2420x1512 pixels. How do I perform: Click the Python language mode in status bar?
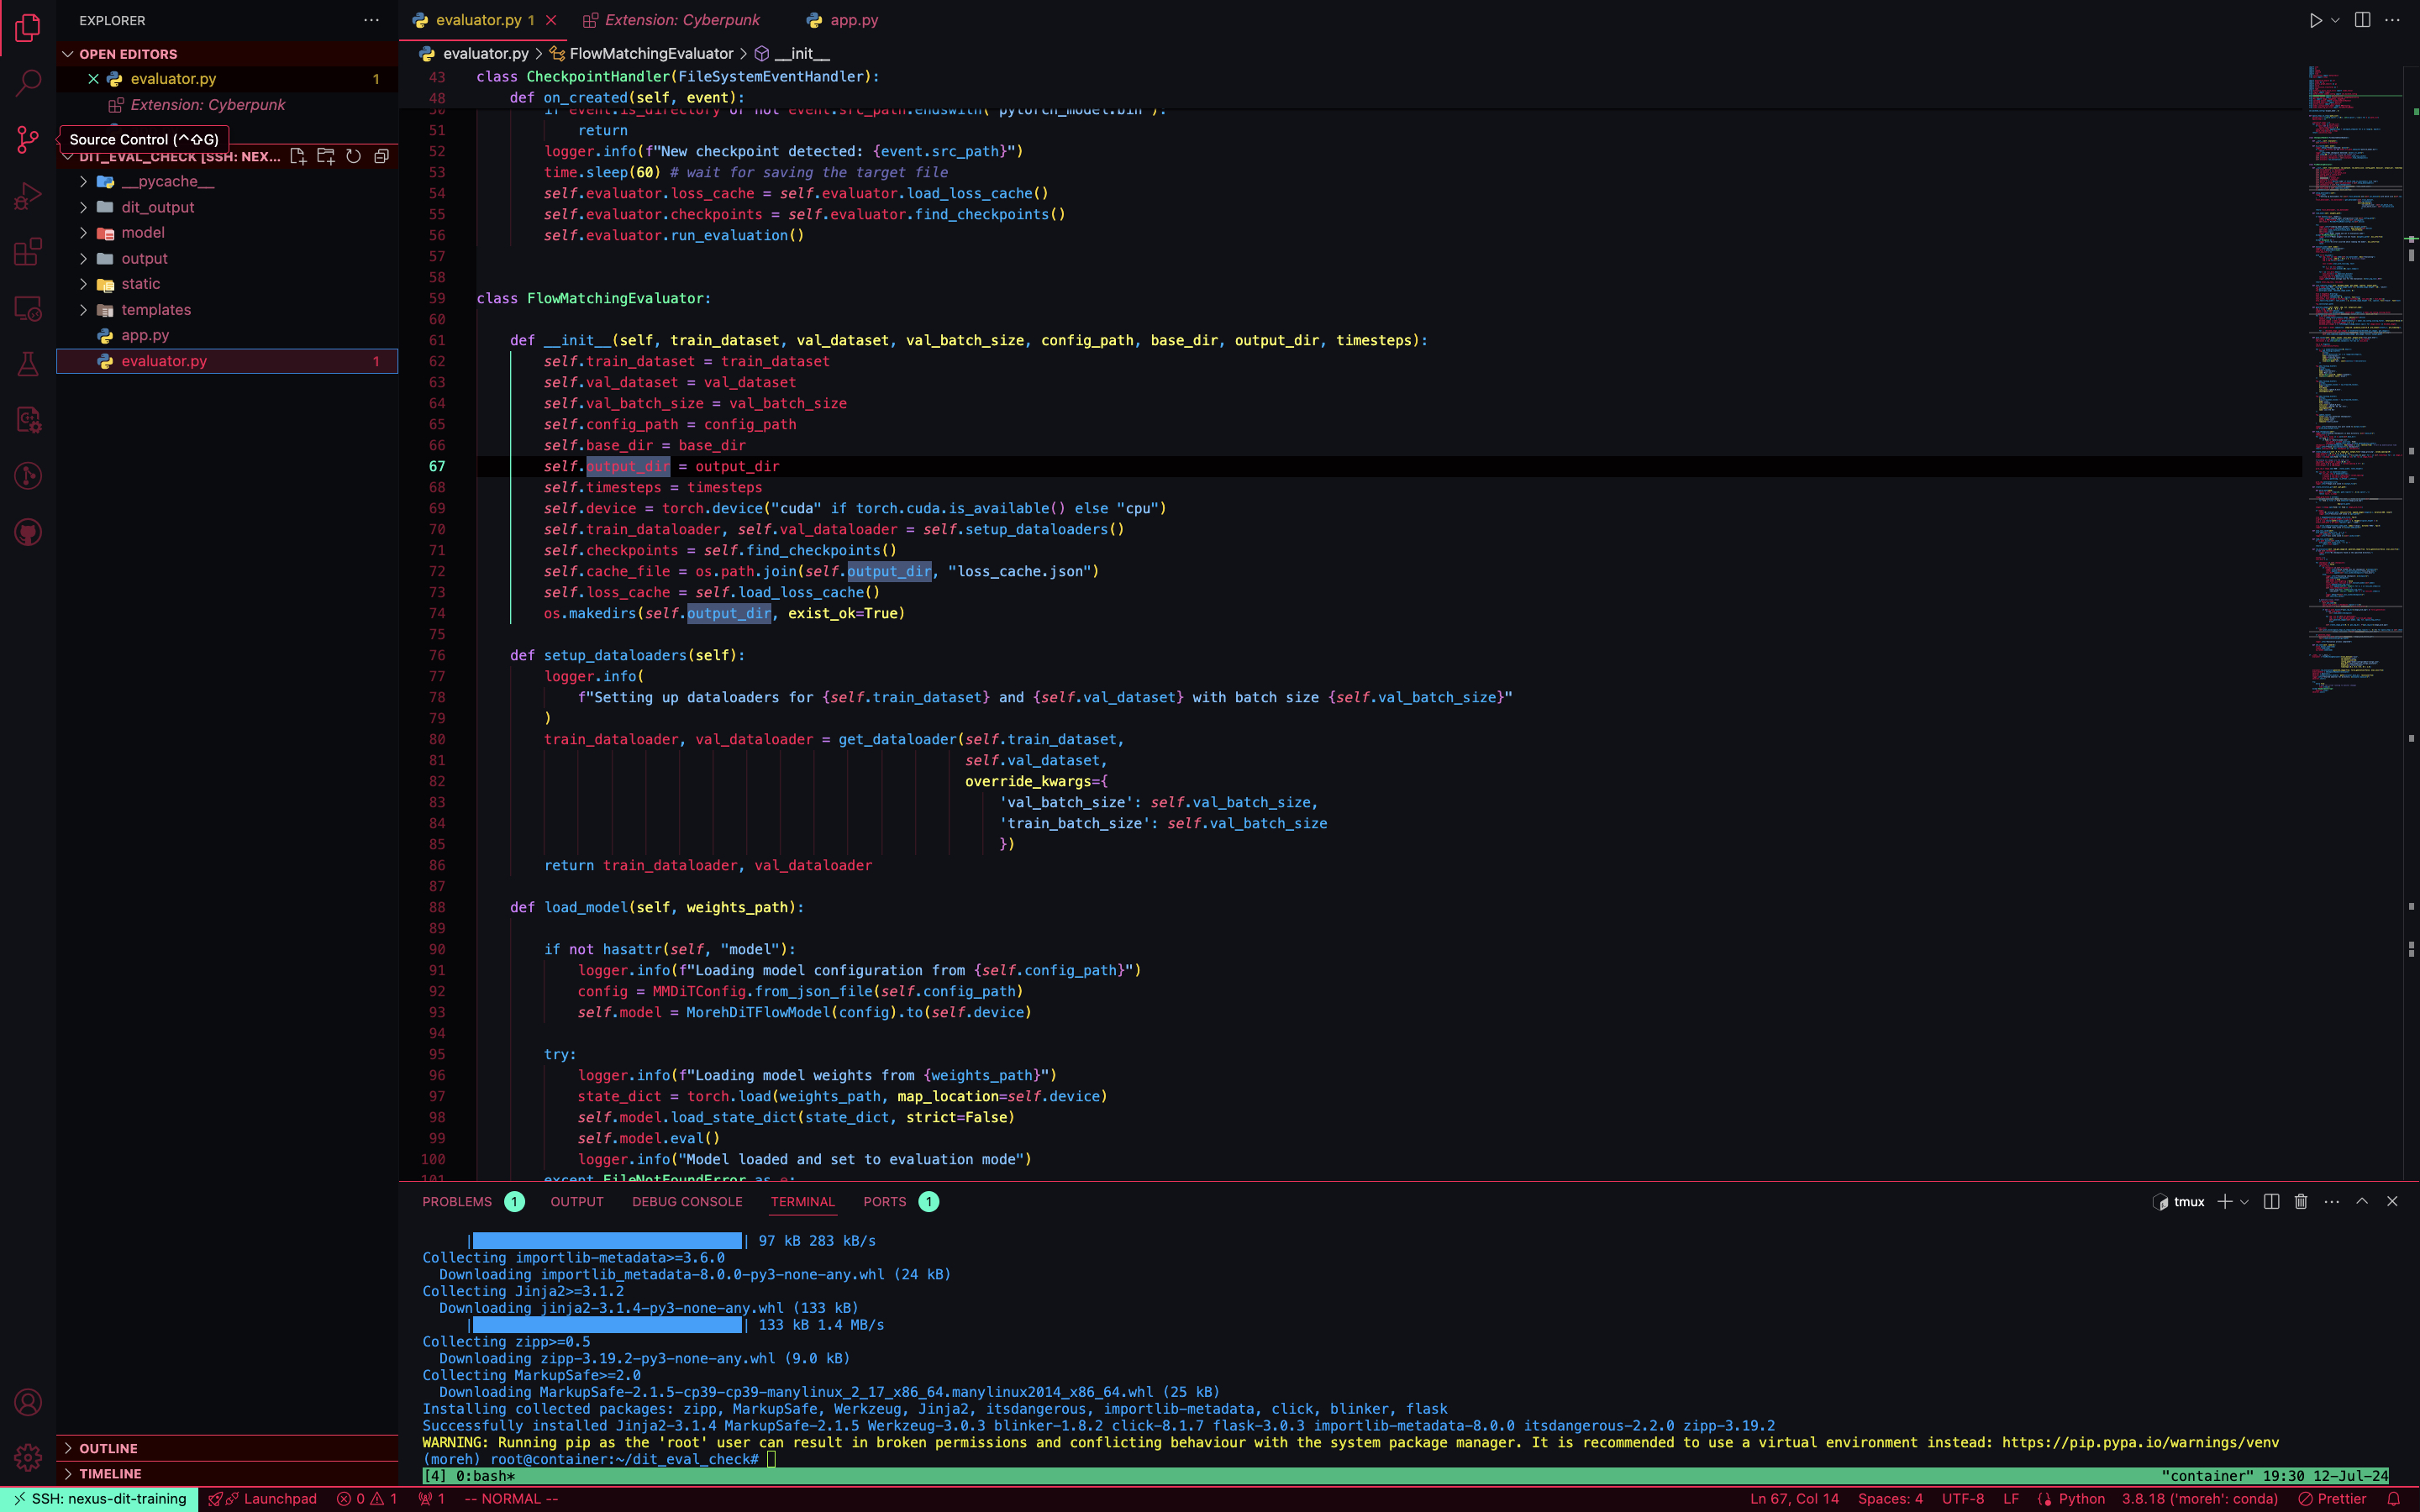(2081, 1498)
